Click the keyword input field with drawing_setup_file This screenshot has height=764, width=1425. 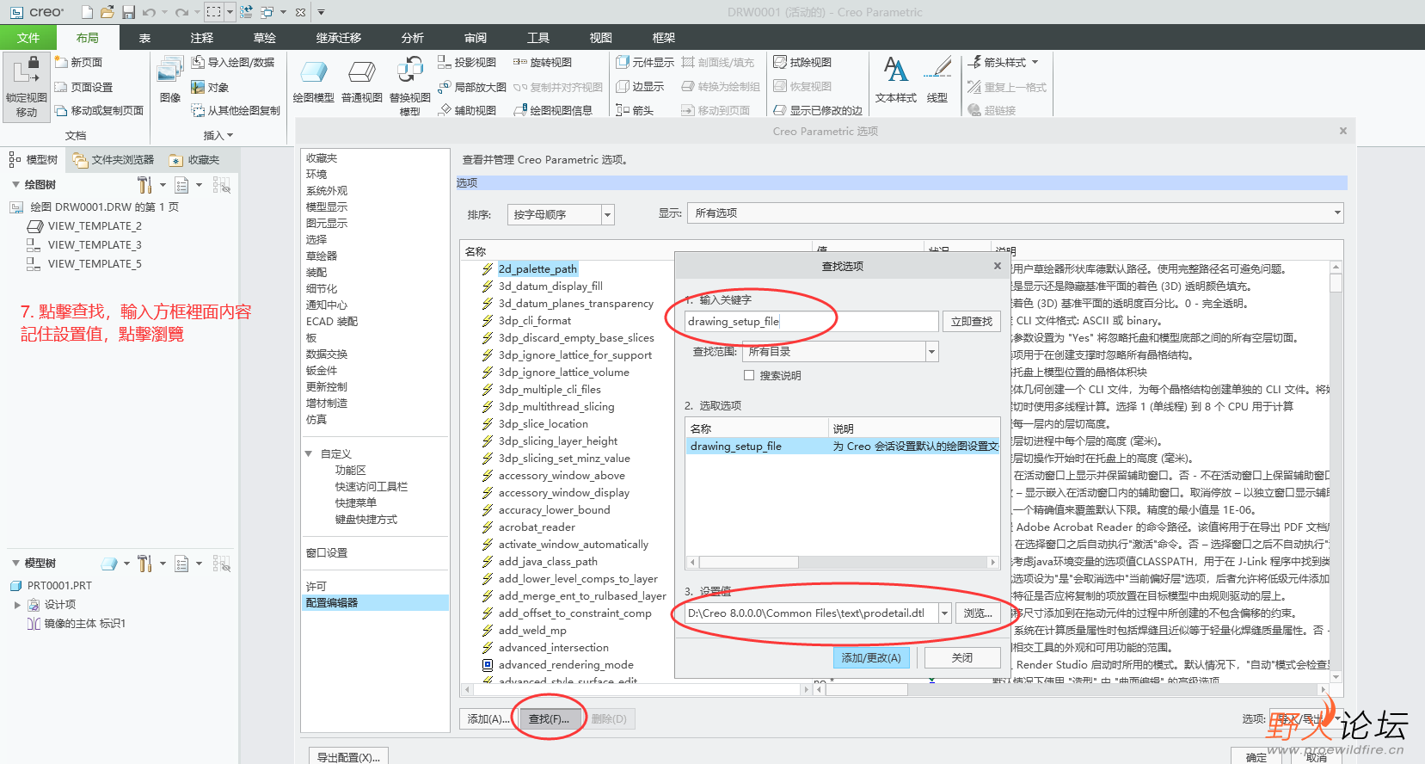coord(811,321)
